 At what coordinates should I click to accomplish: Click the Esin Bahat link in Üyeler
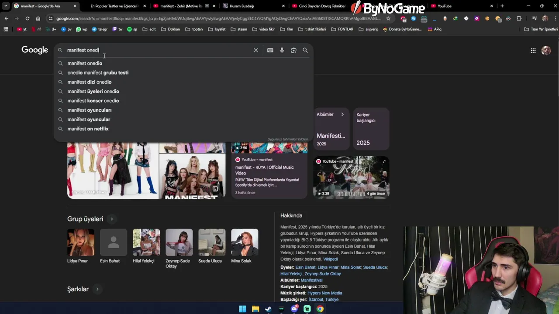pyautogui.click(x=305, y=267)
